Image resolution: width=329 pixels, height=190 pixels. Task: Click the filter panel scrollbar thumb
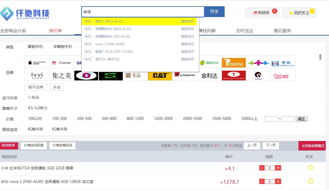[x=320, y=57]
